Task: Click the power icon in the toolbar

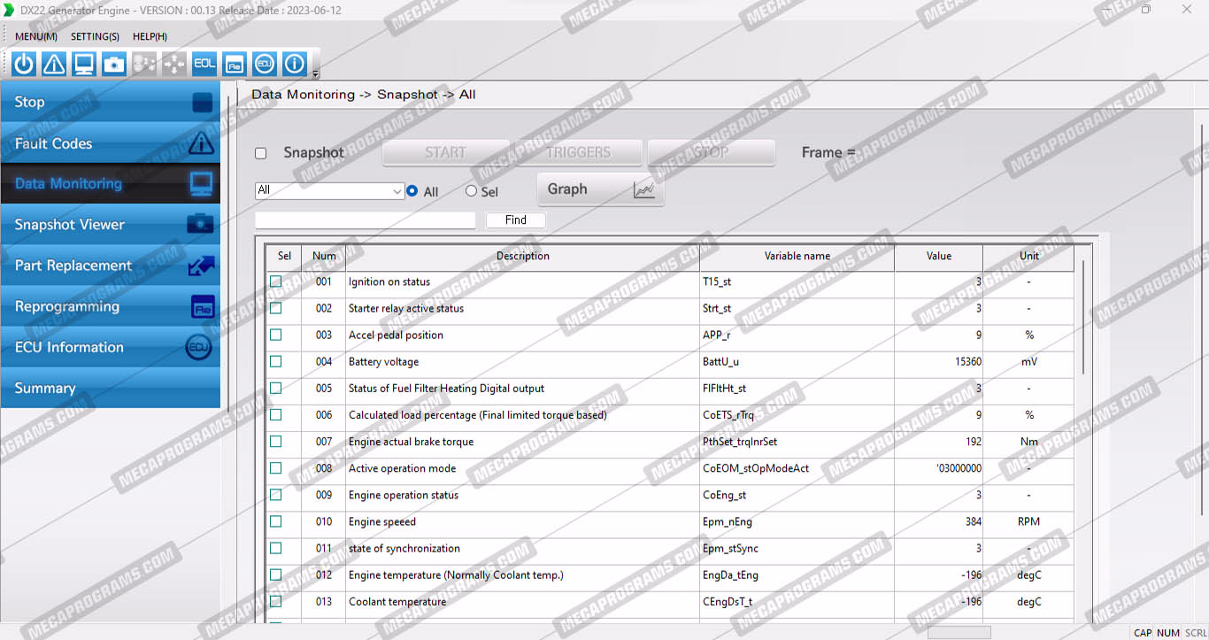Action: tap(24, 65)
